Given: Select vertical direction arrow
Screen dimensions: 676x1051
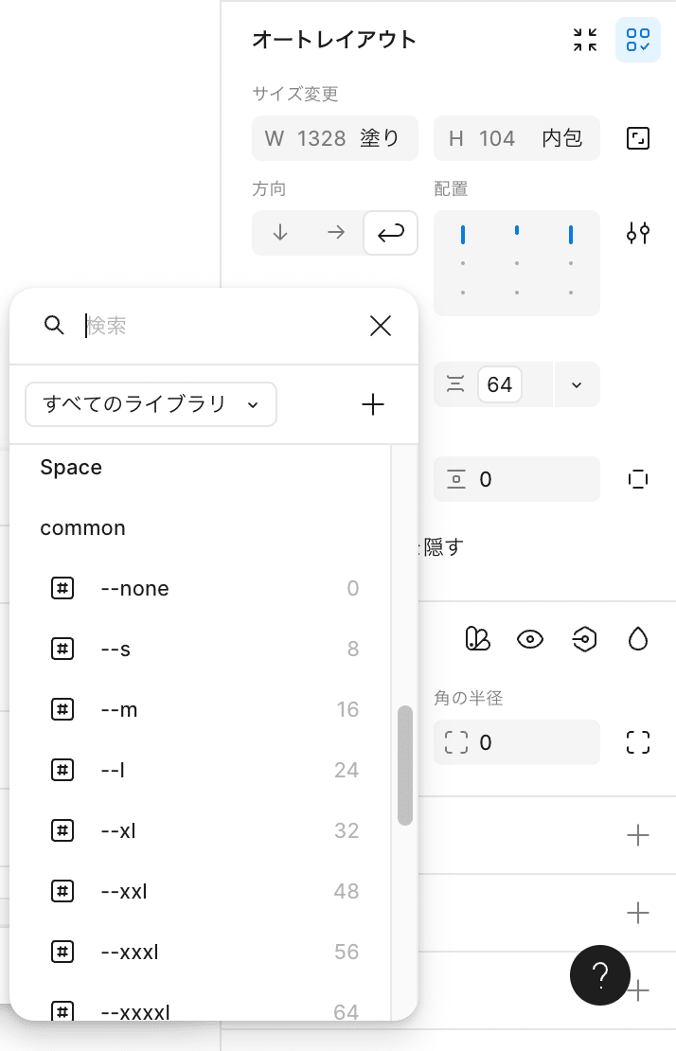Looking at the screenshot, I should click(x=279, y=233).
